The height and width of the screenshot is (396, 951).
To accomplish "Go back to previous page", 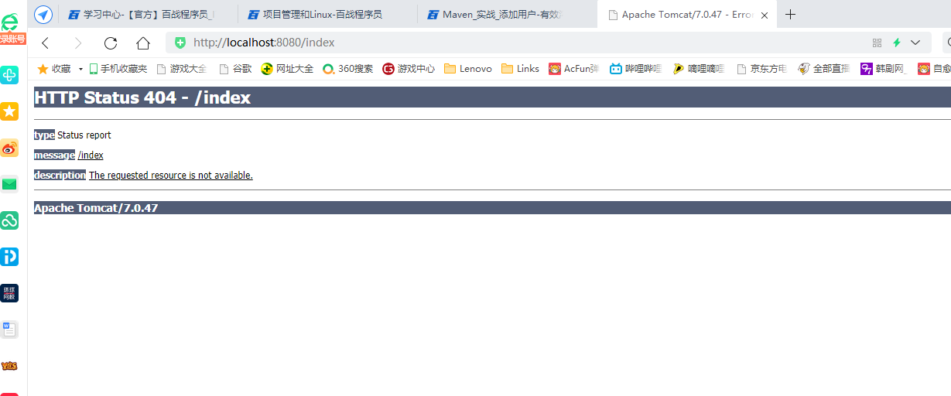I will coord(46,43).
